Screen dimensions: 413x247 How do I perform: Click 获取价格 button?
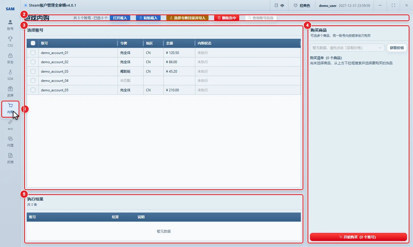397,48
